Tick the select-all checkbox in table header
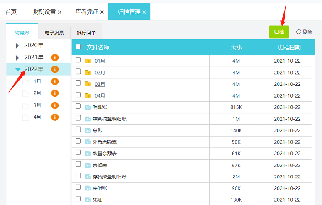 pyautogui.click(x=78, y=47)
